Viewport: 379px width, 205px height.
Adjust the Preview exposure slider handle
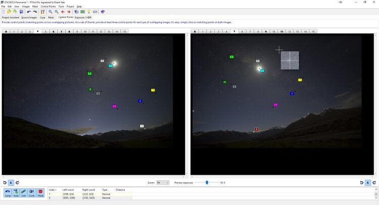pos(207,183)
